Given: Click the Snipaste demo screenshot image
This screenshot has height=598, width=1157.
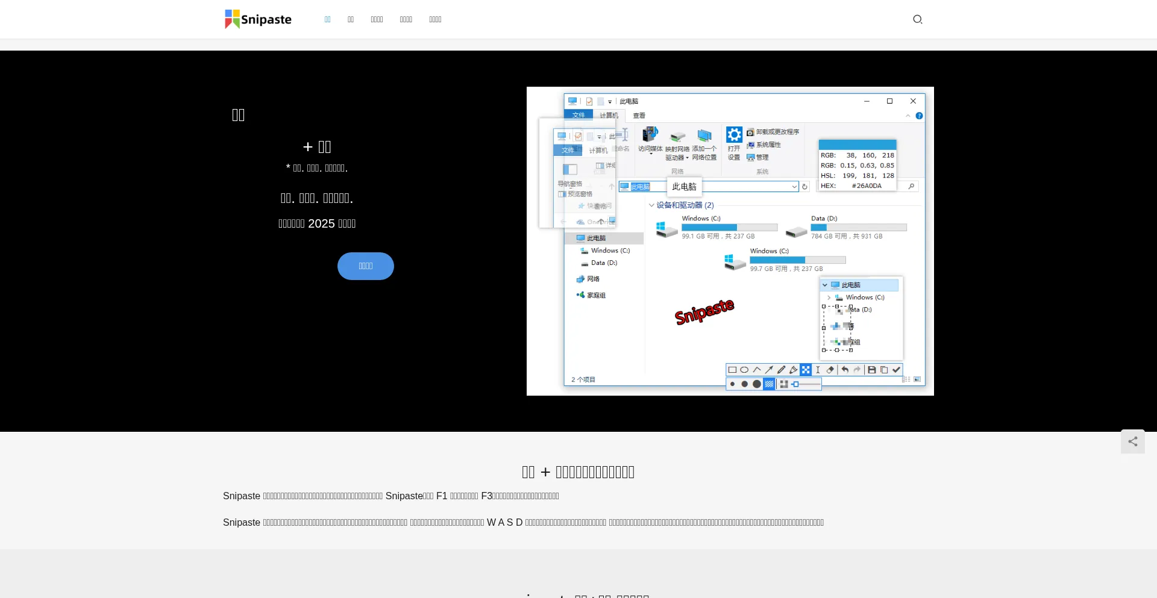Looking at the screenshot, I should [x=730, y=241].
